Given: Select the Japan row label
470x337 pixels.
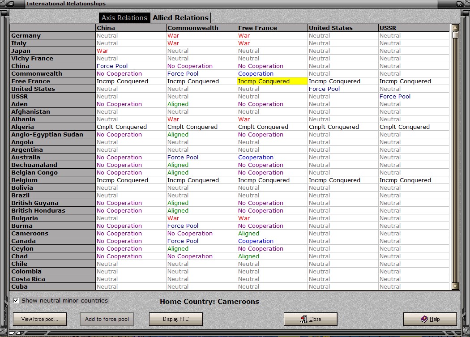Looking at the screenshot, I should (x=53, y=51).
